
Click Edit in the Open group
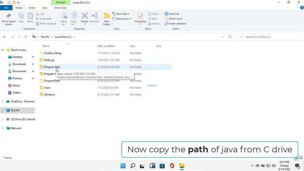click(152, 19)
